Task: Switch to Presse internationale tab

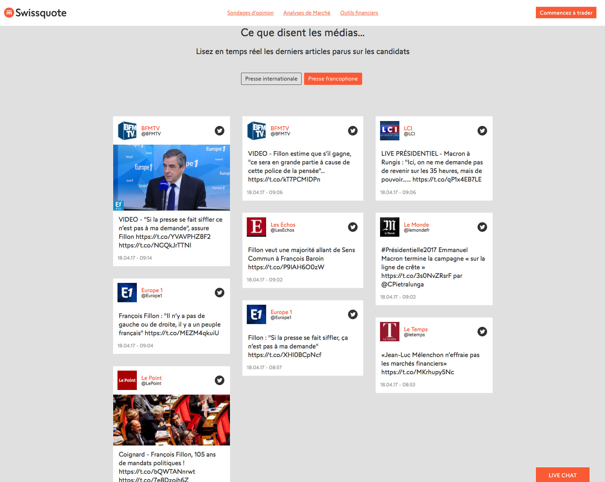Action: coord(271,79)
